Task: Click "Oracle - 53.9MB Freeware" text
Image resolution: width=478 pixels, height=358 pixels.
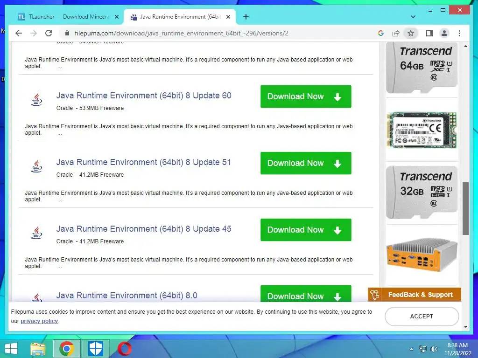Action: 90,108
